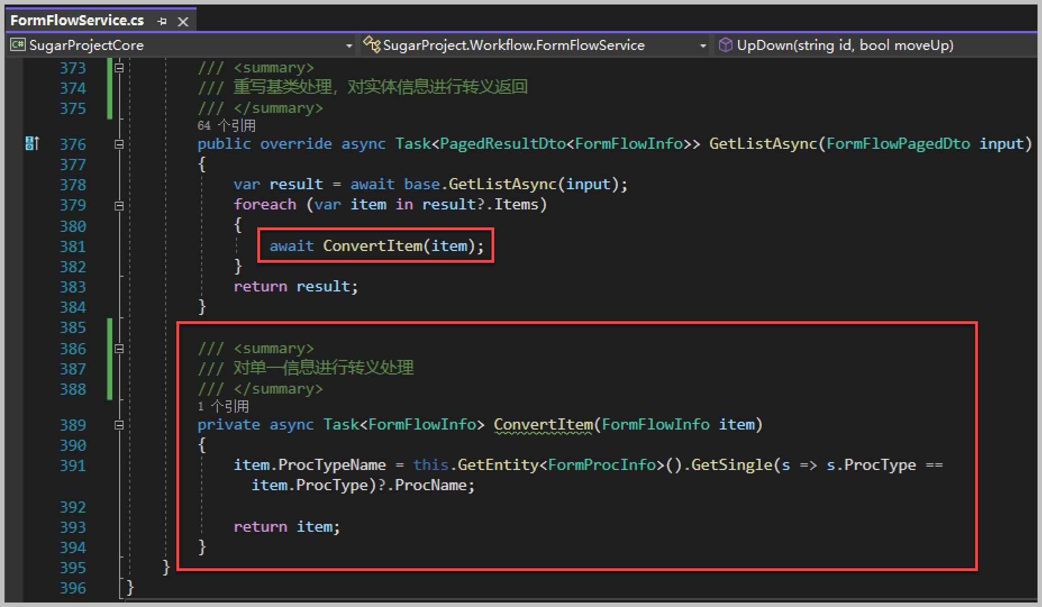Click 'return item;' on line 393
This screenshot has height=607, width=1042.
pyautogui.click(x=286, y=527)
